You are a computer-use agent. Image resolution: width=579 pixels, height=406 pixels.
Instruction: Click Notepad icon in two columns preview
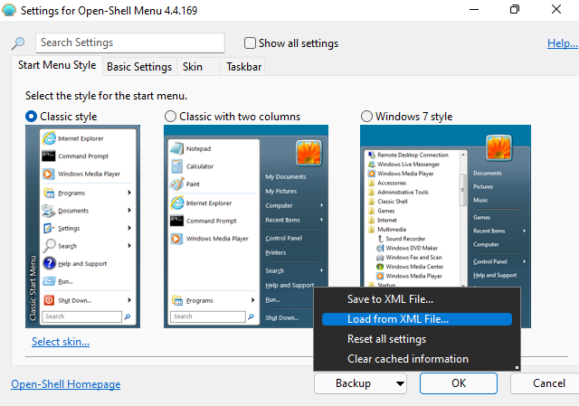[x=177, y=148]
